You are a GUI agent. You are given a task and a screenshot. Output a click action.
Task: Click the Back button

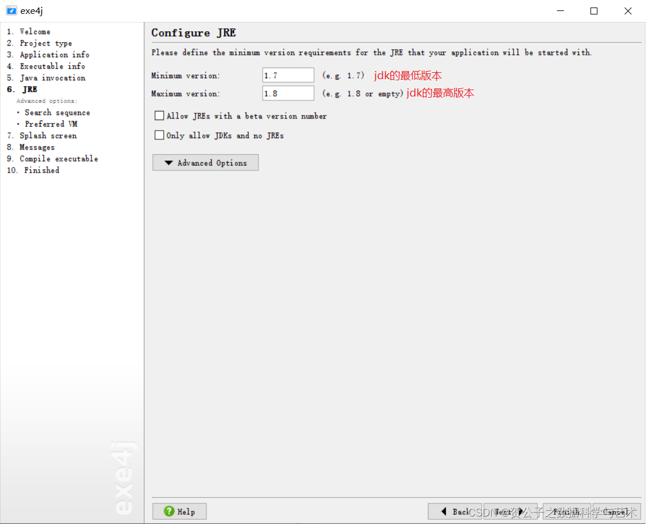455,511
